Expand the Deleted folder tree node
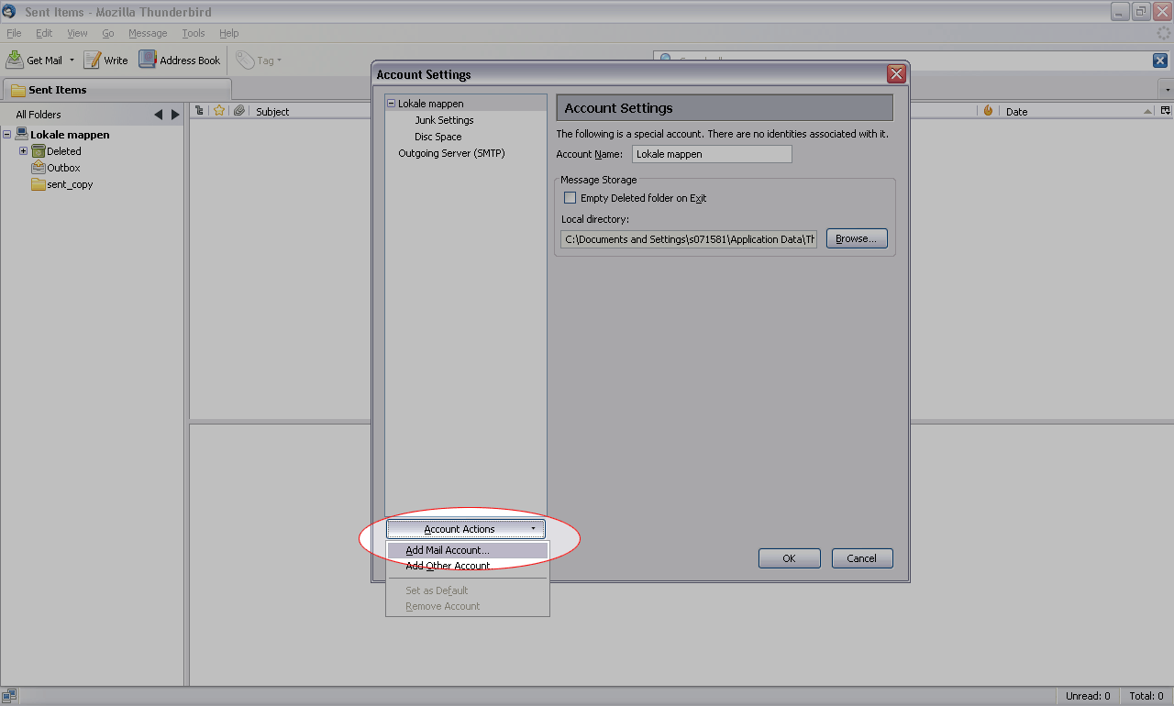This screenshot has width=1174, height=706. (x=24, y=151)
